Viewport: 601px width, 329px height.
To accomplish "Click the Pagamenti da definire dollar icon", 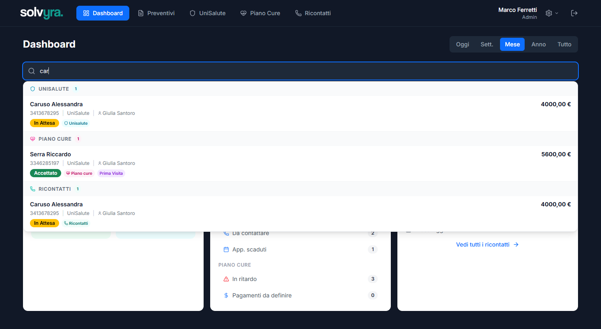I will pyautogui.click(x=226, y=295).
